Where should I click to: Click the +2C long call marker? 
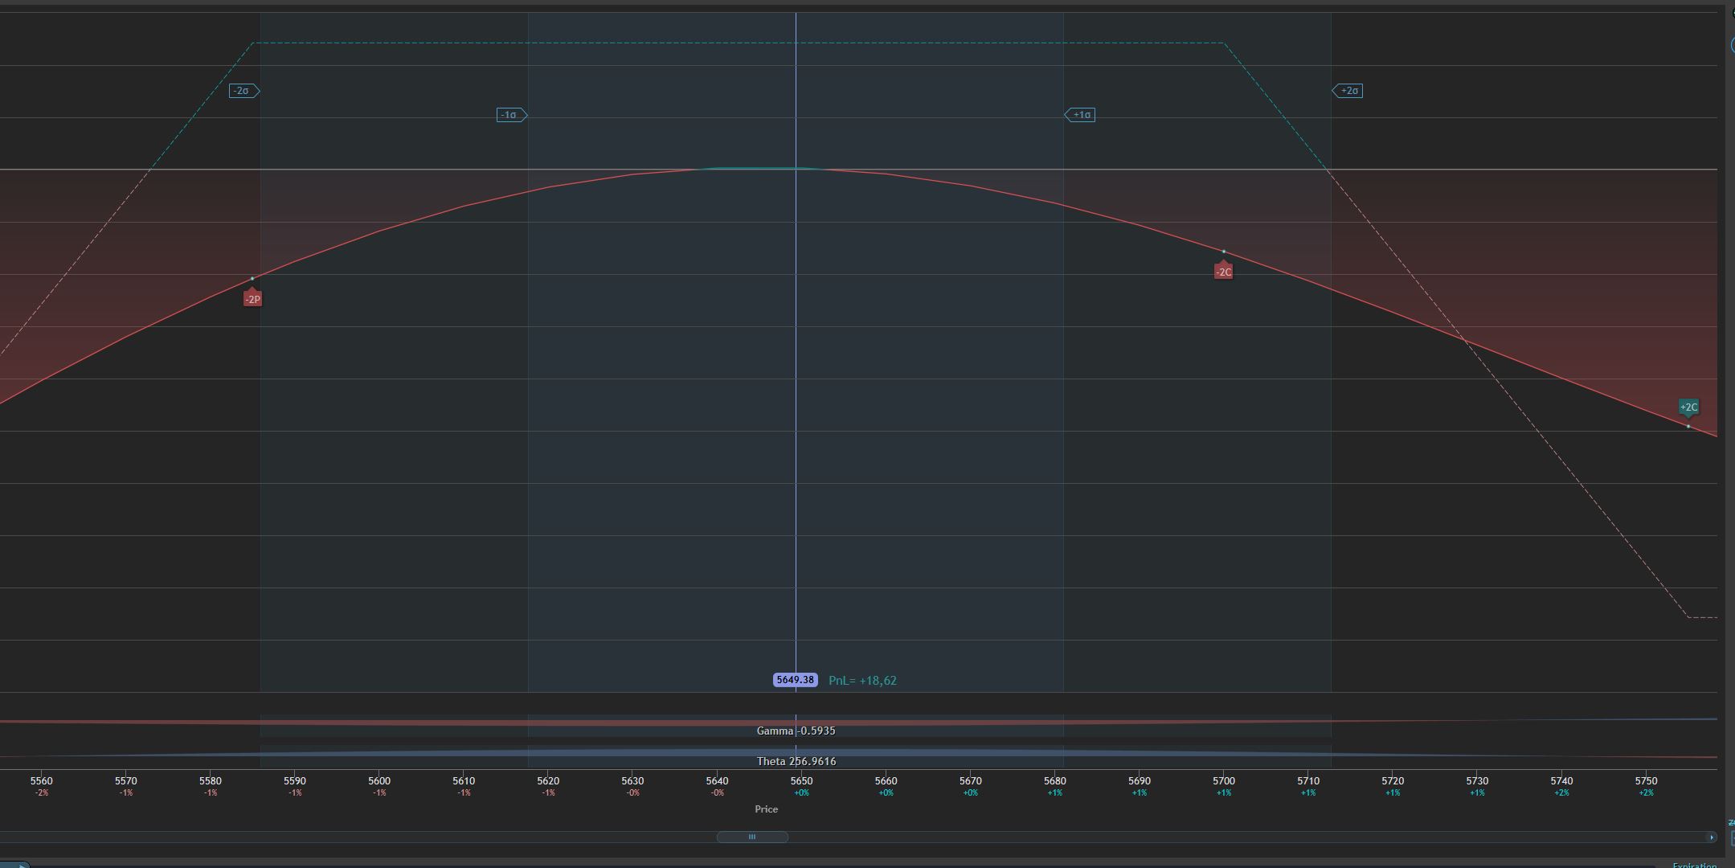1688,407
